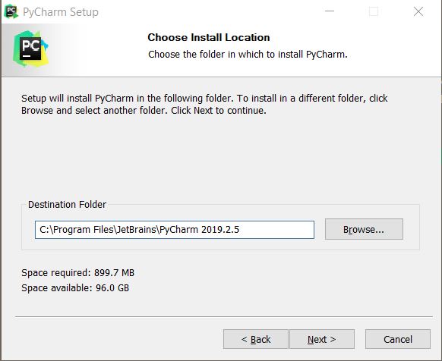This screenshot has width=442, height=361.
Task: Minimize the PyCharm Setup window
Action: pyautogui.click(x=330, y=11)
